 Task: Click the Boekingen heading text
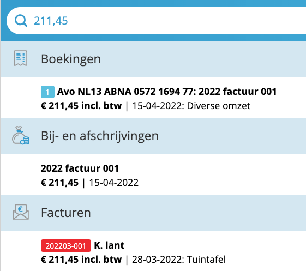(x=71, y=59)
